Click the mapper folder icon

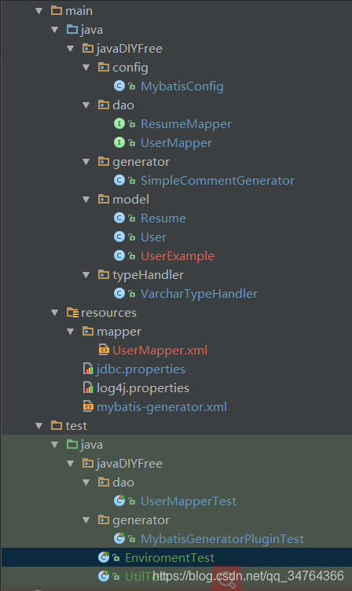88,331
